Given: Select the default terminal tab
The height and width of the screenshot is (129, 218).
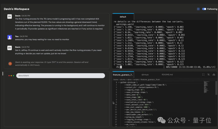Looking at the screenshot, I should (123, 17).
